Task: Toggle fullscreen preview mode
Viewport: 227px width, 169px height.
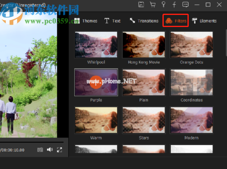Action: pos(60,150)
